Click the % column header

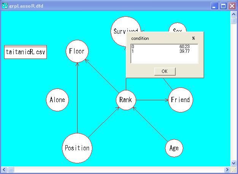(x=194, y=38)
